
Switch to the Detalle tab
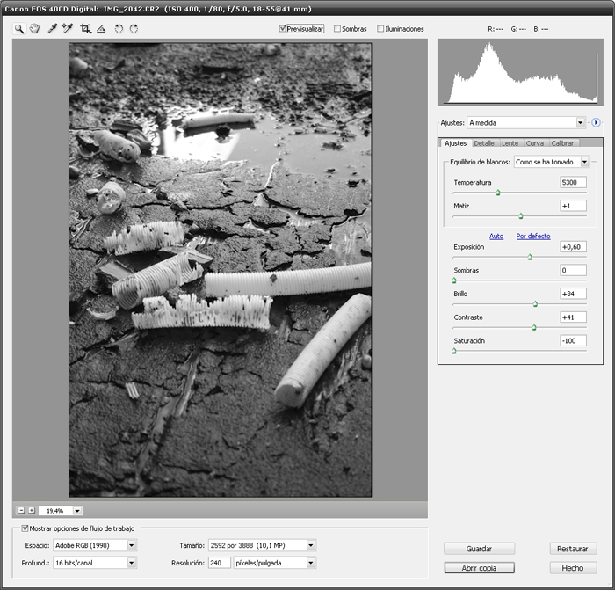[484, 143]
